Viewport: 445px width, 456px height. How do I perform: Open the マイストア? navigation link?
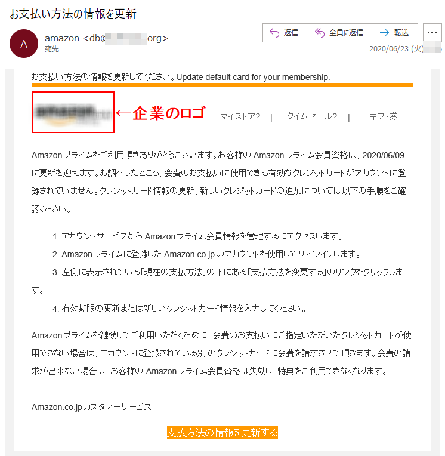click(x=240, y=116)
